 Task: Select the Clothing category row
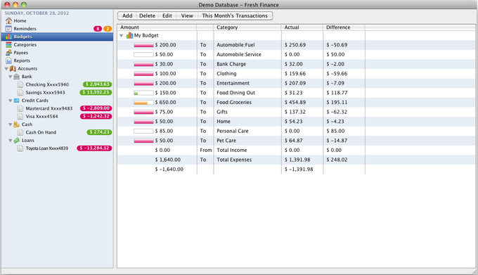tap(297, 74)
